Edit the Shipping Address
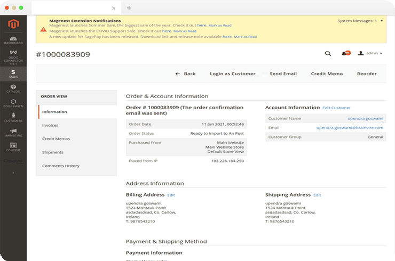This screenshot has width=395, height=261. click(317, 195)
